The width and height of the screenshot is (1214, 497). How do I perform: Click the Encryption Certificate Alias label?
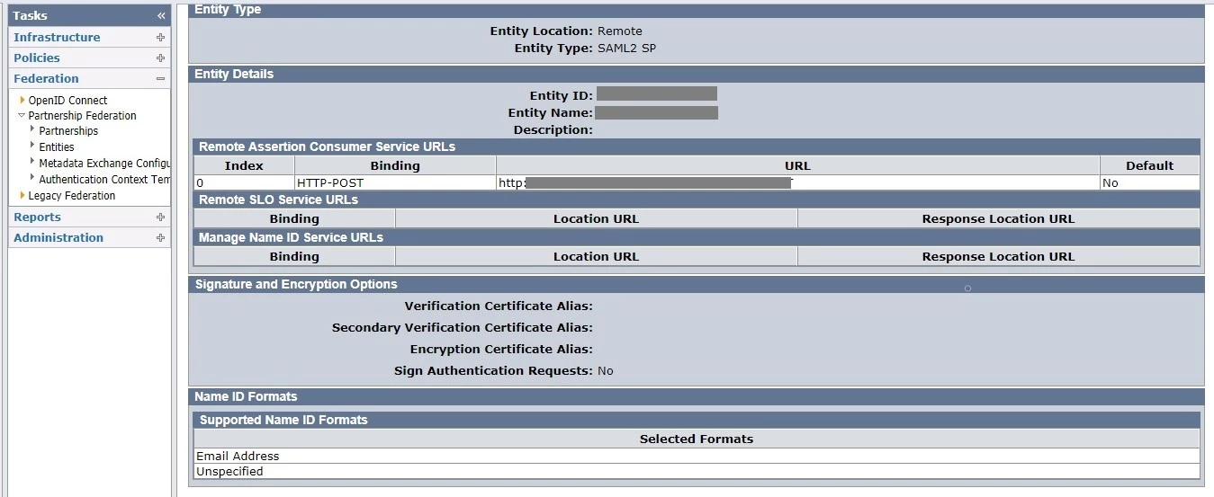501,350
